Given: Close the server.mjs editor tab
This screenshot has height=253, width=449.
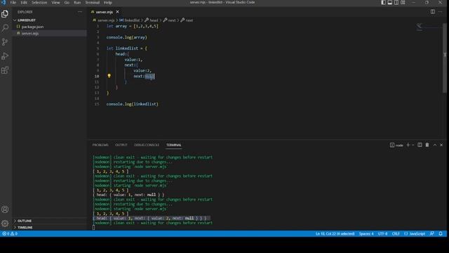Looking at the screenshot, I should [x=117, y=12].
